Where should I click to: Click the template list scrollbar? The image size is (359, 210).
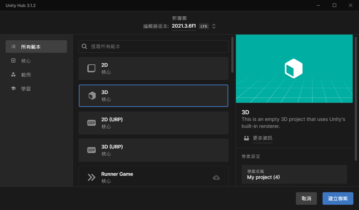tap(232, 55)
